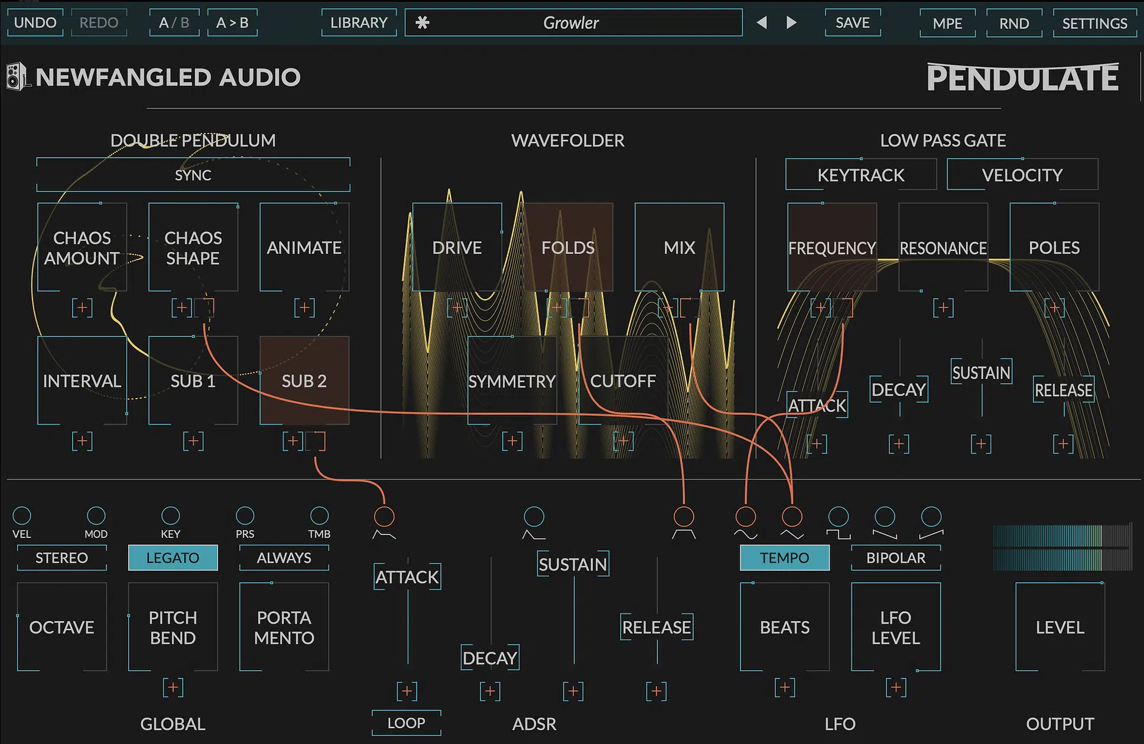This screenshot has width=1144, height=744.
Task: Click the asterisk icon beside Growler
Action: click(422, 22)
